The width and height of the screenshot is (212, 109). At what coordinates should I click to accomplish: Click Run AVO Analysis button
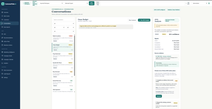point(144,20)
